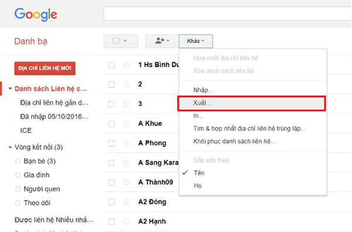This screenshot has width=352, height=232.
Task: Tick checkbox for contact 2
Action: pyautogui.click(x=111, y=84)
